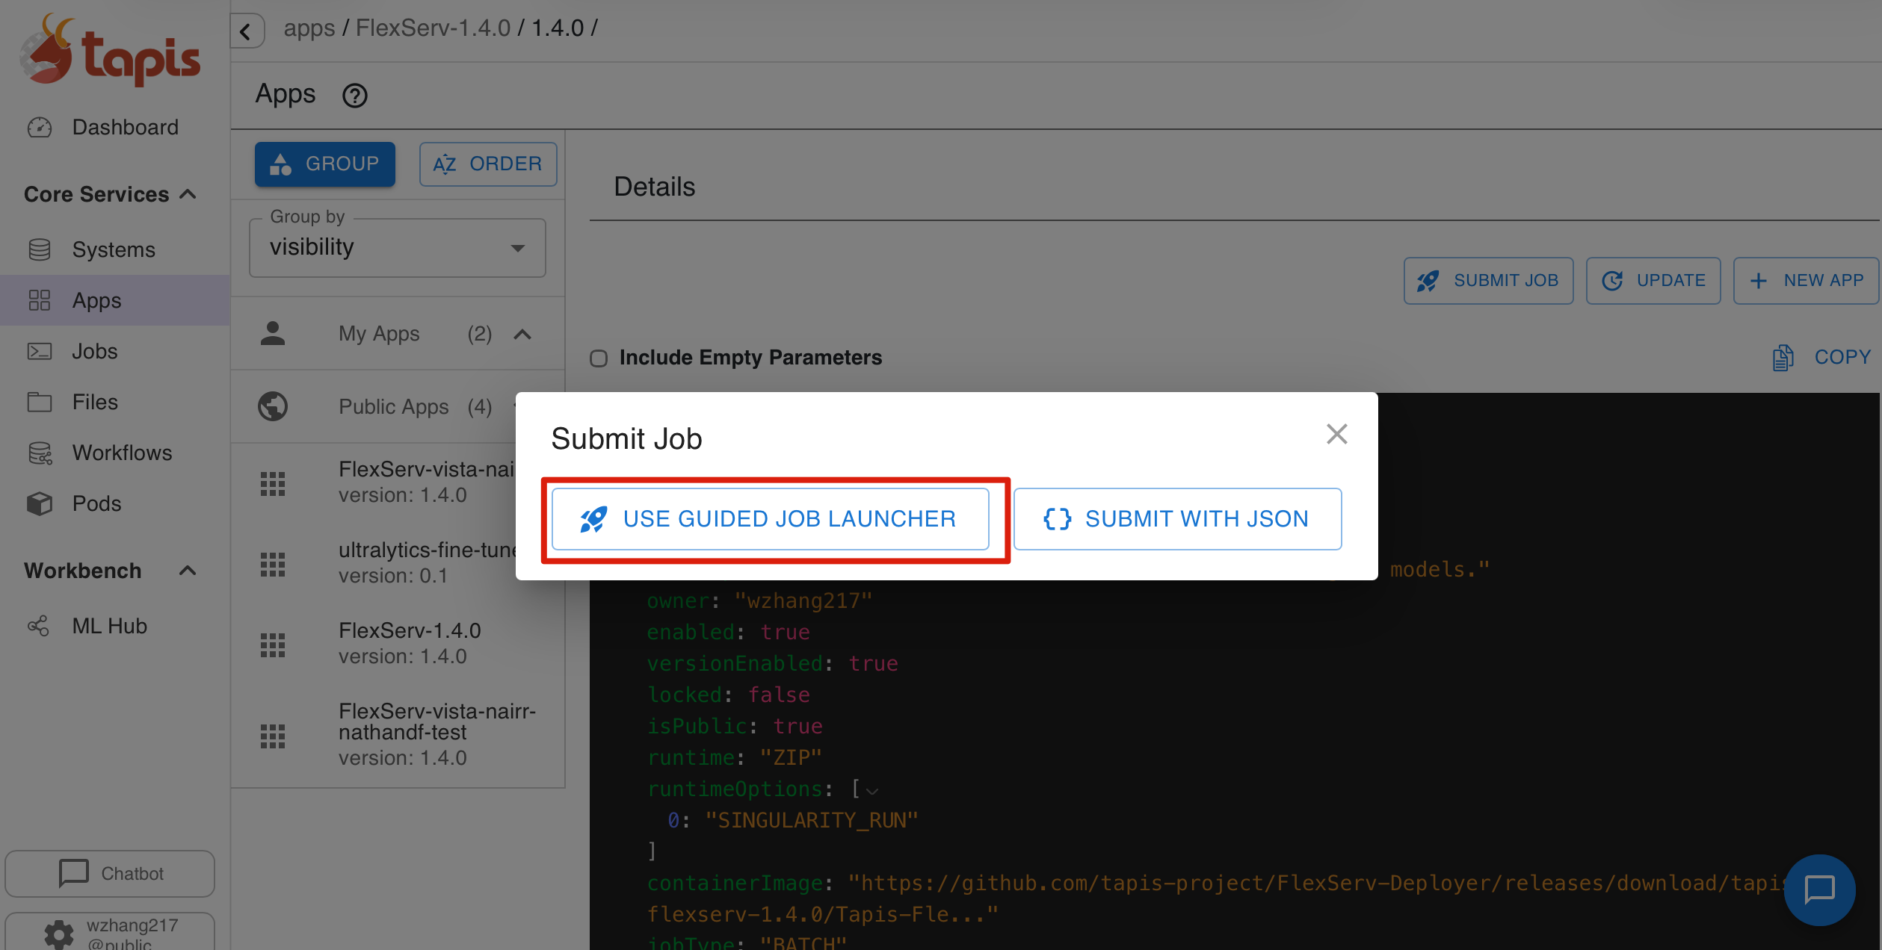Open the floating chat bubble
This screenshot has height=950, width=1882.
coord(1819,890)
